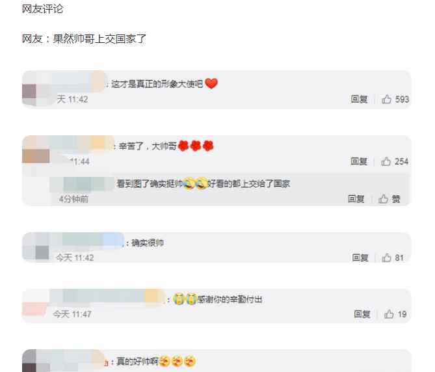This screenshot has height=372, width=435.
Task: Click the laughing-crying emojis in the nested reply
Action: pyautogui.click(x=196, y=183)
